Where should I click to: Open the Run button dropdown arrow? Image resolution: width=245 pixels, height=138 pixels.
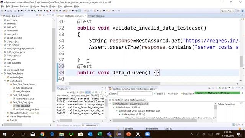pyautogui.click(x=38, y=11)
